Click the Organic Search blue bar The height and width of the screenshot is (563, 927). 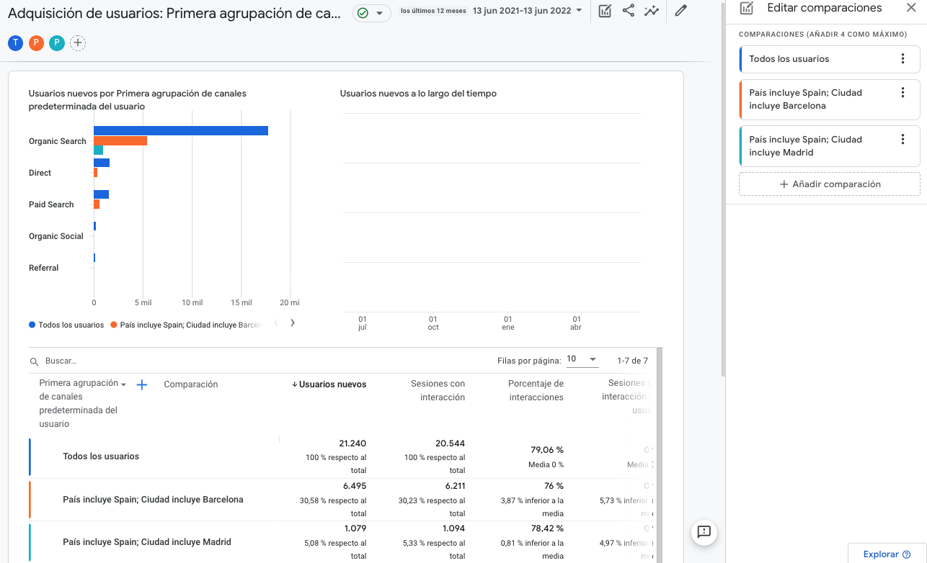181,130
